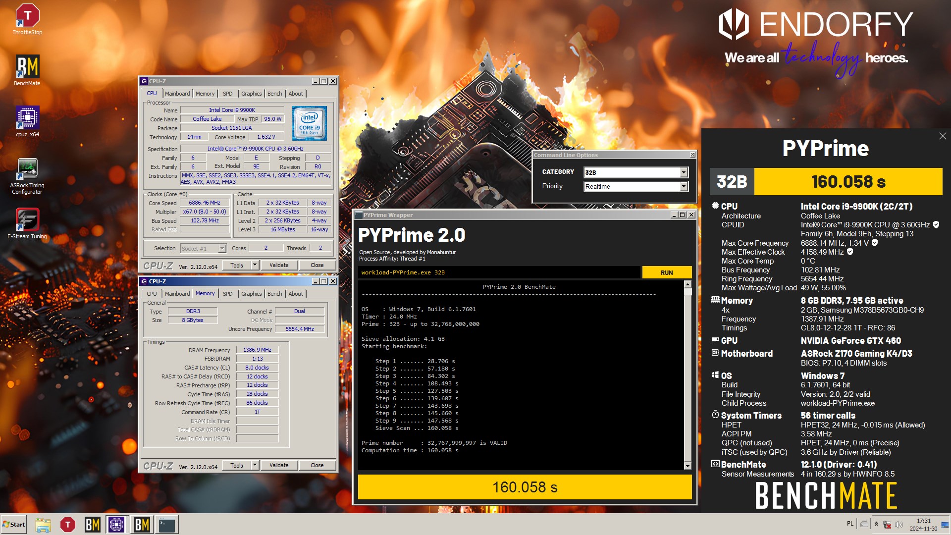Click the Max Core Frequency verified shield
The width and height of the screenshot is (951, 535).
(875, 243)
